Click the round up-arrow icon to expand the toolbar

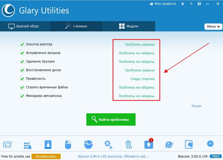[210, 144]
